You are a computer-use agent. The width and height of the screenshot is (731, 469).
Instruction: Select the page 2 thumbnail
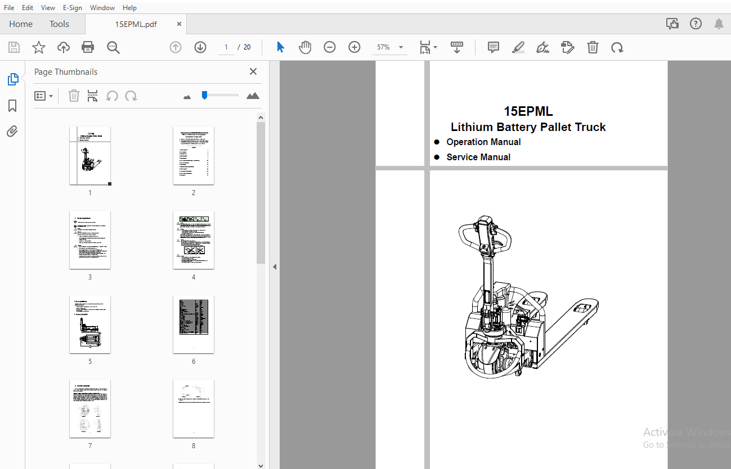194,156
